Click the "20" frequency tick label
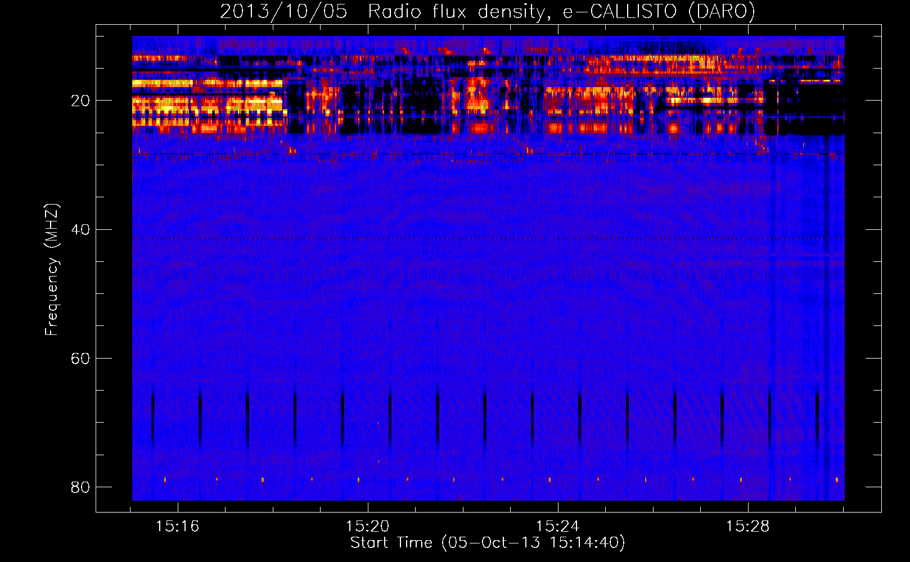This screenshot has width=910, height=562. click(x=80, y=101)
